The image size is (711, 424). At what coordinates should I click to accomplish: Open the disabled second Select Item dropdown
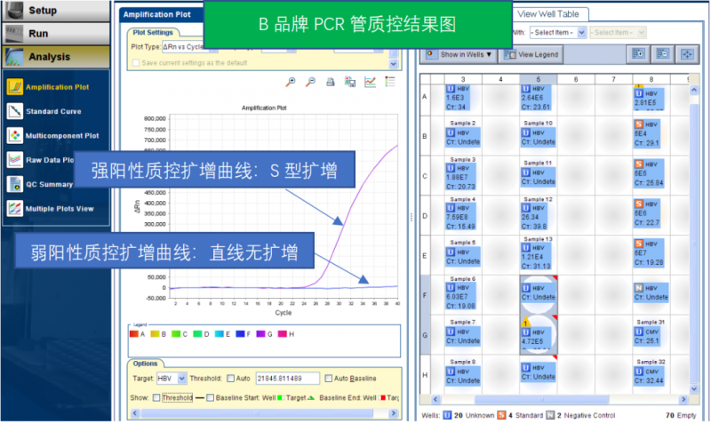tap(617, 33)
